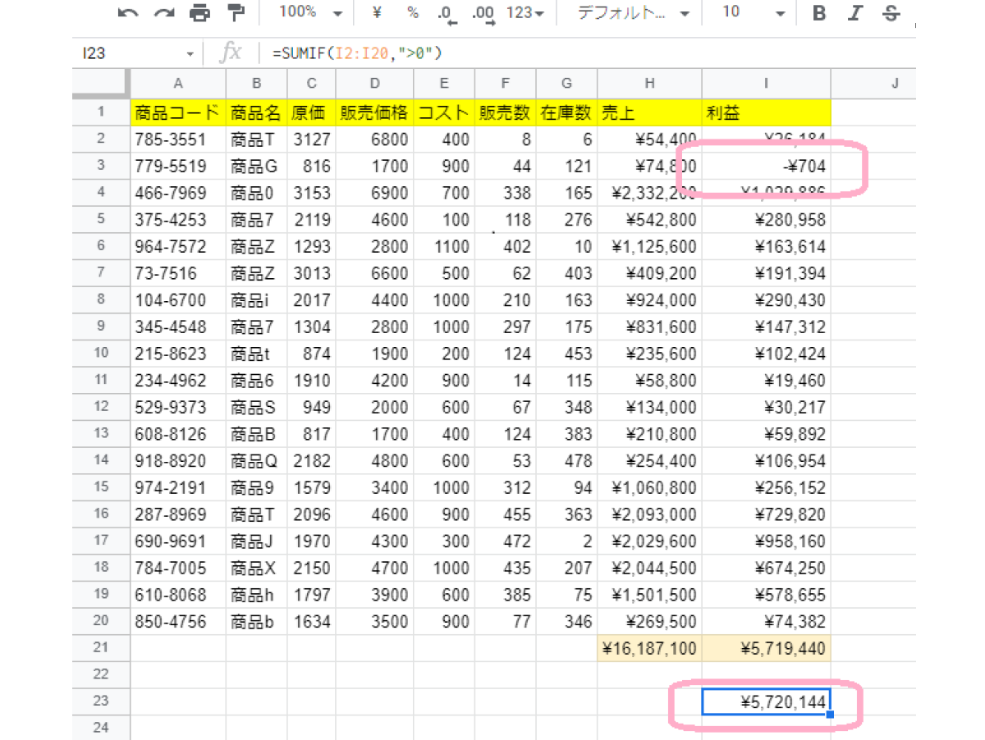Click the 利益 header cell
985x740 pixels.
[766, 112]
